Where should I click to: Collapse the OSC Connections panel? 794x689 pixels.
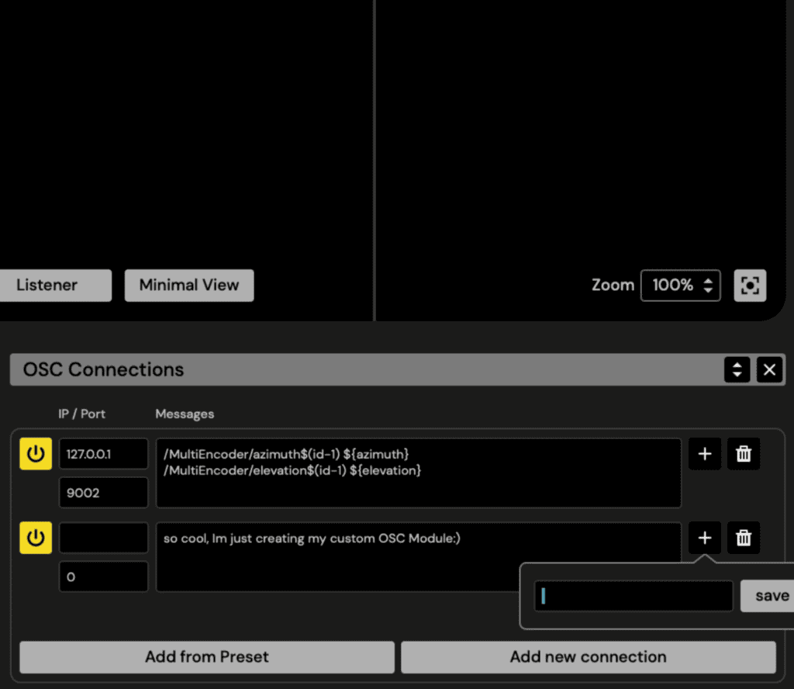(x=737, y=369)
